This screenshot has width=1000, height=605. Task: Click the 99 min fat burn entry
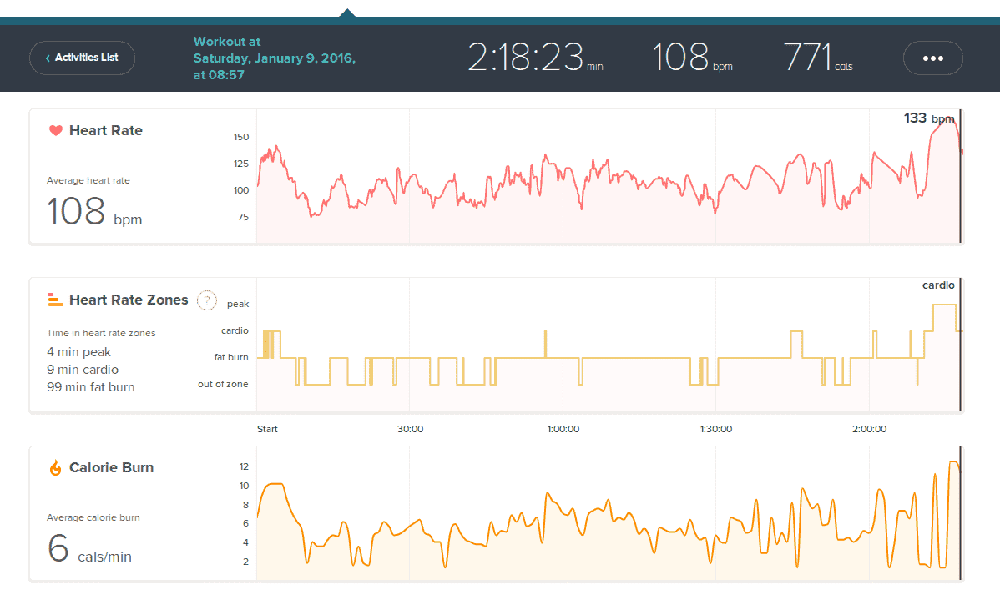[x=90, y=387]
